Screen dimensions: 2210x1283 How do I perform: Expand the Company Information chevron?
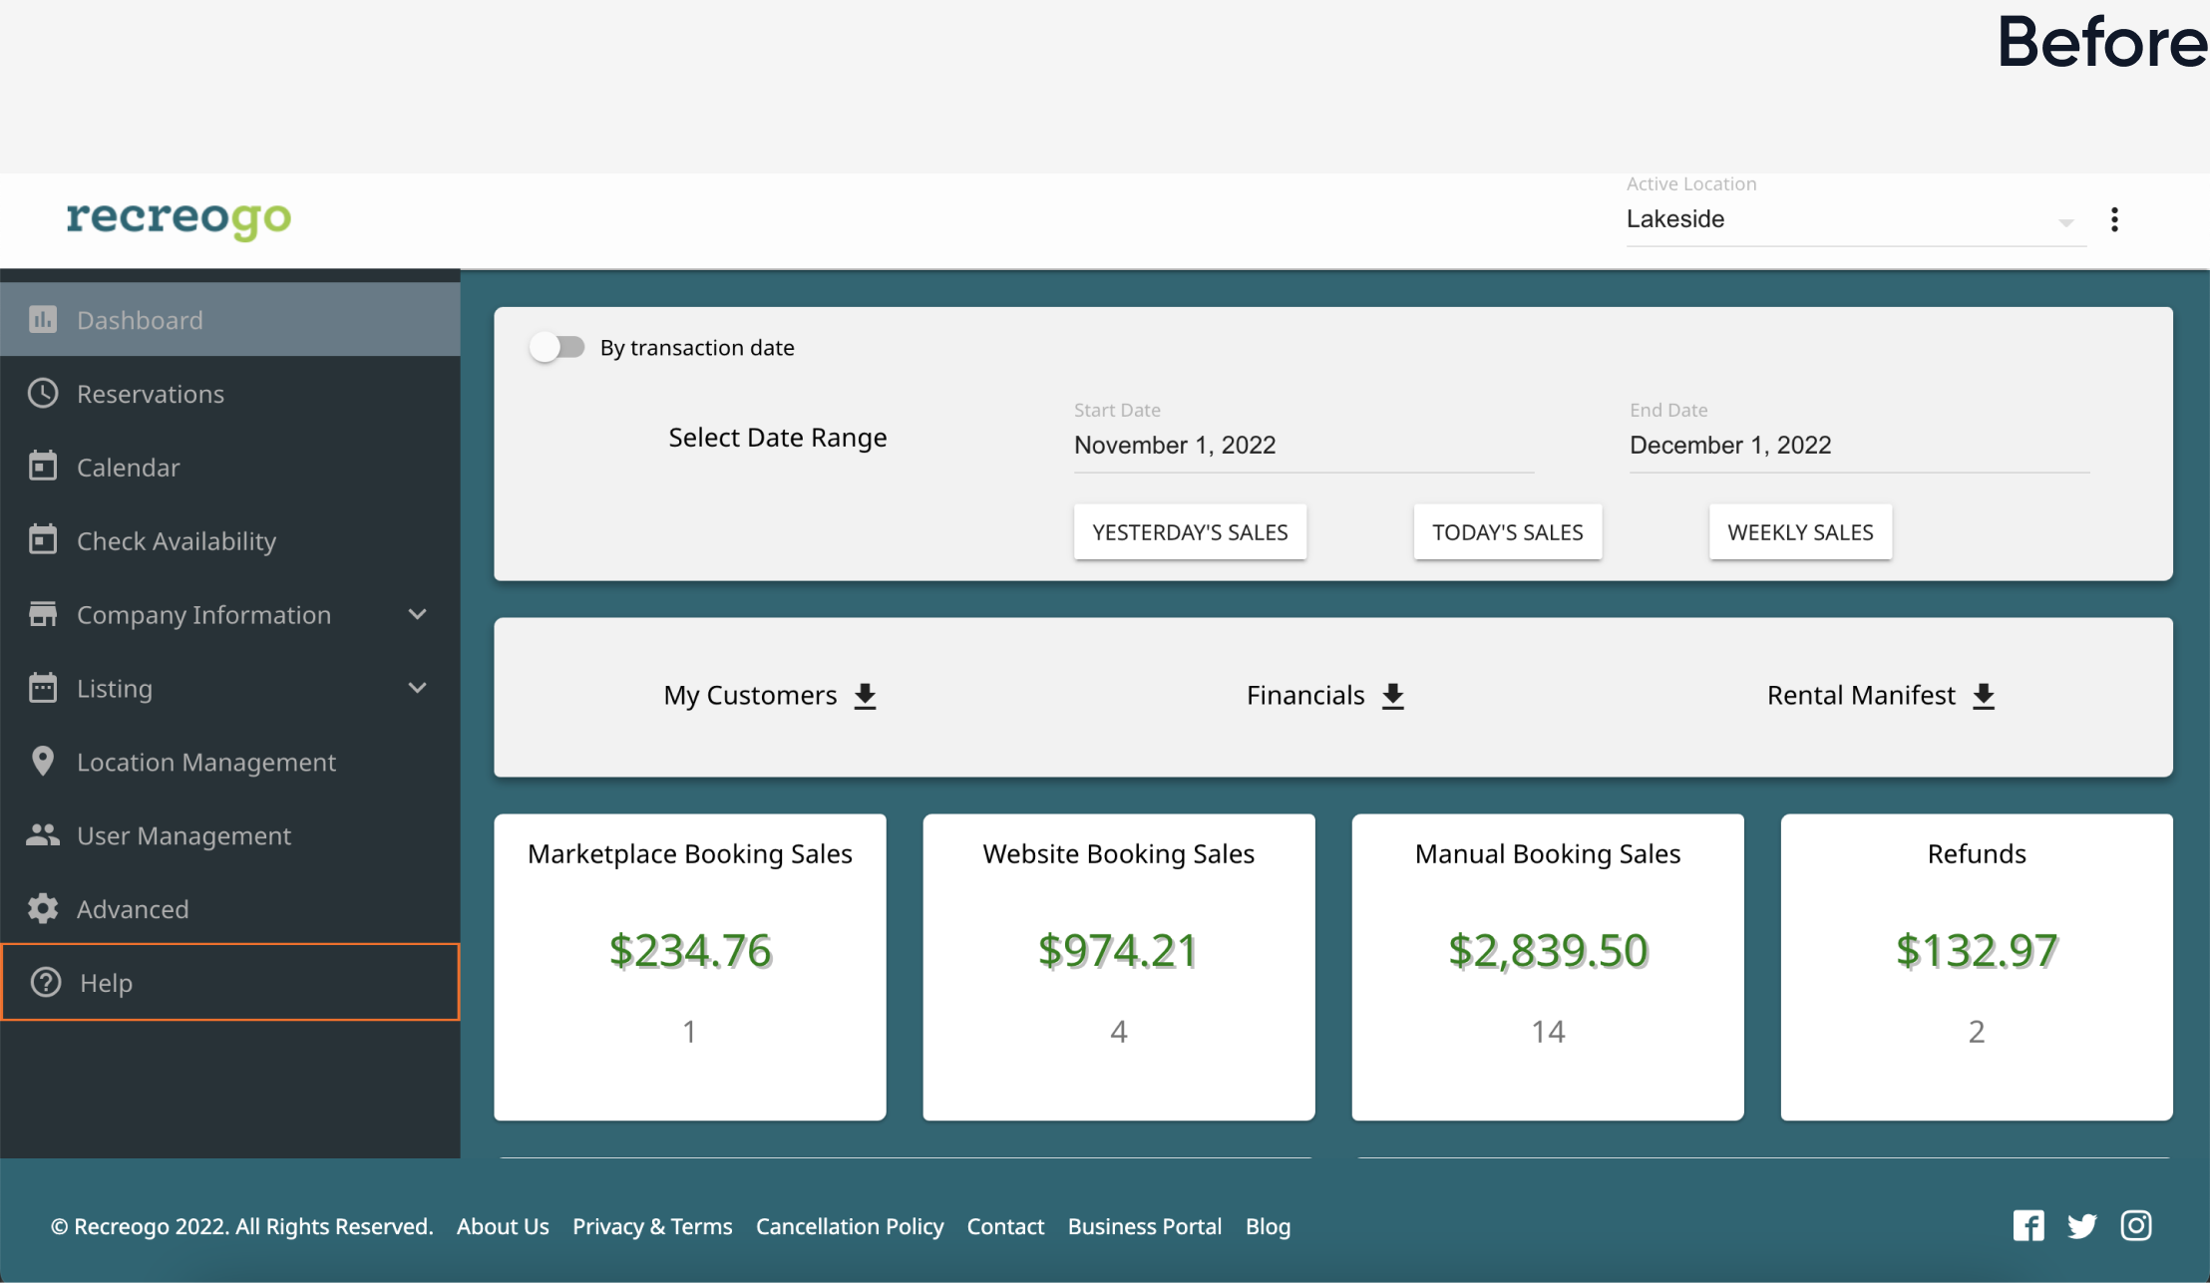pyautogui.click(x=418, y=614)
